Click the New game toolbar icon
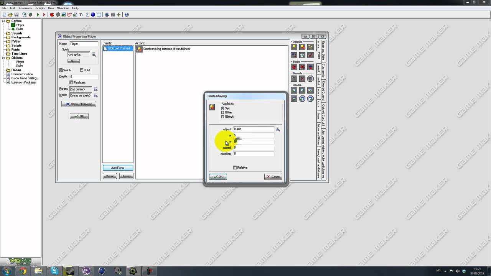 4,15
